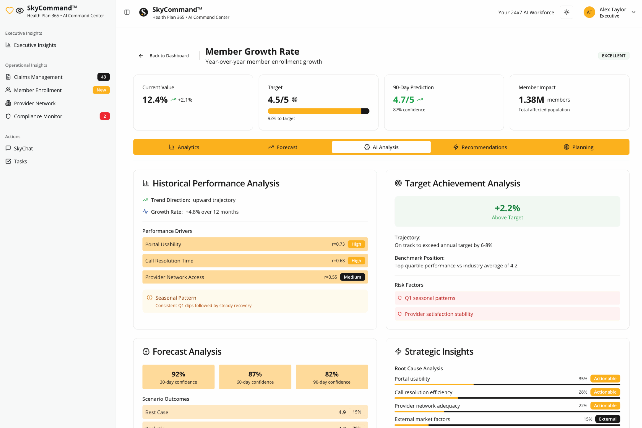Click the SkyCommand logo in top bar

(x=143, y=12)
